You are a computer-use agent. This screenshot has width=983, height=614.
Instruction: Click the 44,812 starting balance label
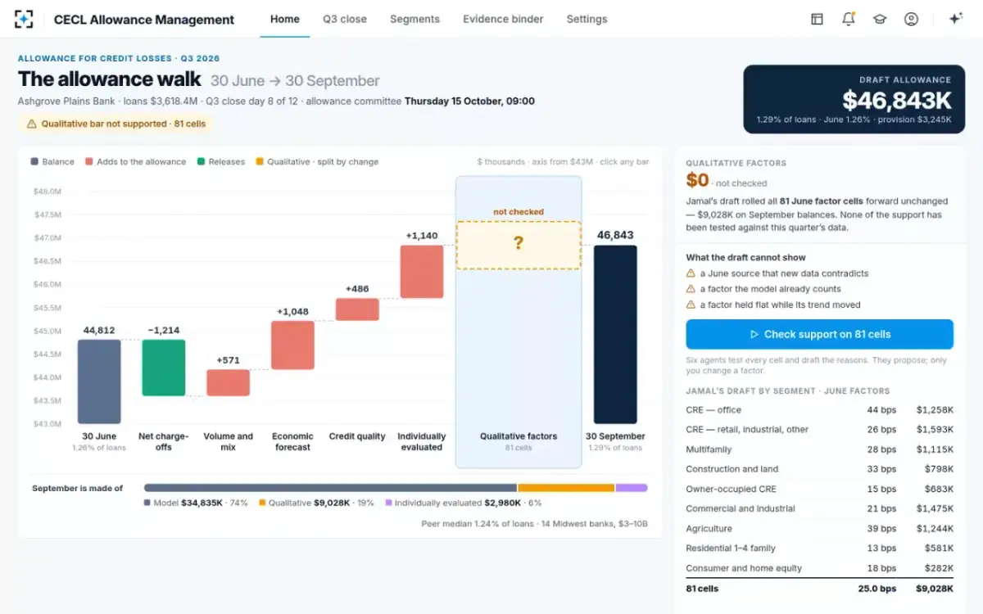pyautogui.click(x=99, y=330)
